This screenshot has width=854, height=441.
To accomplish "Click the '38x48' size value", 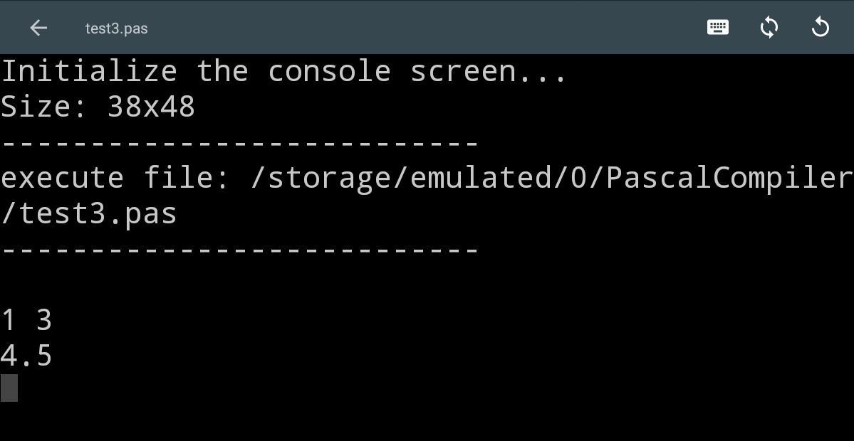I will coord(151,107).
